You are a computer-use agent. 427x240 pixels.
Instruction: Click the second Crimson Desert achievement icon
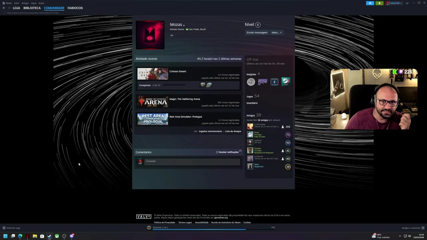point(209,85)
